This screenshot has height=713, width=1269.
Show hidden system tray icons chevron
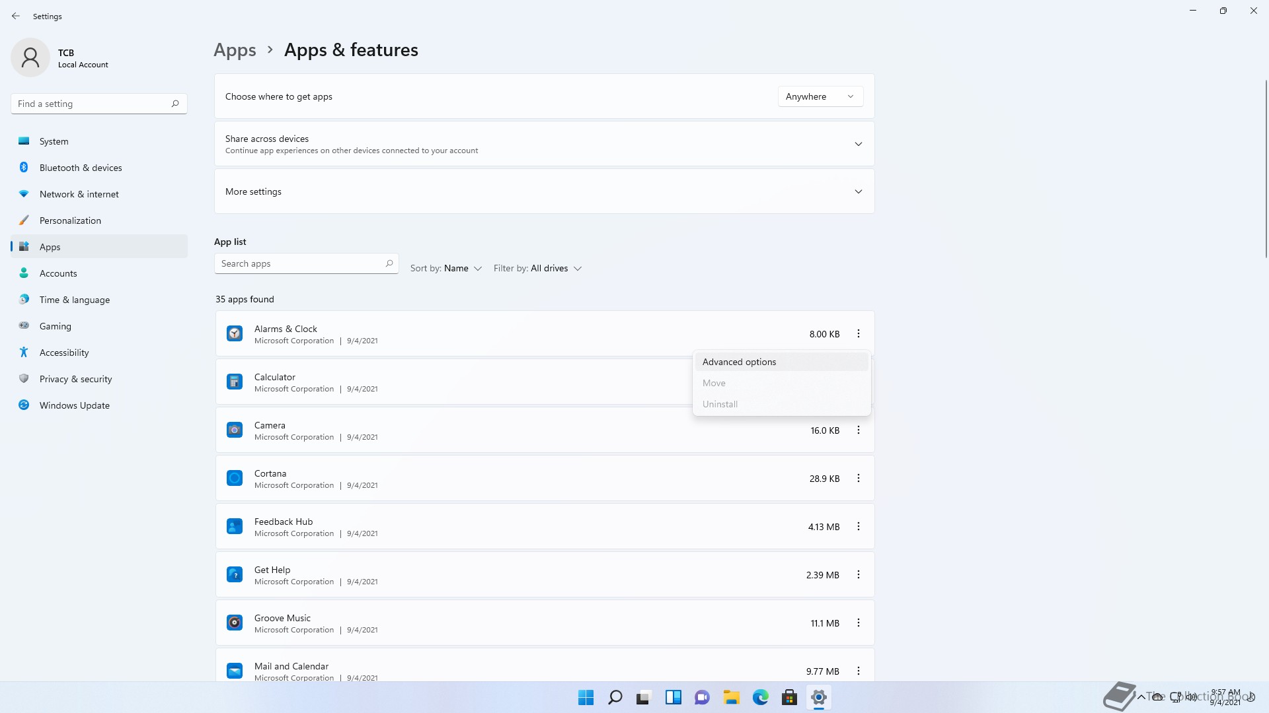[x=1141, y=697]
